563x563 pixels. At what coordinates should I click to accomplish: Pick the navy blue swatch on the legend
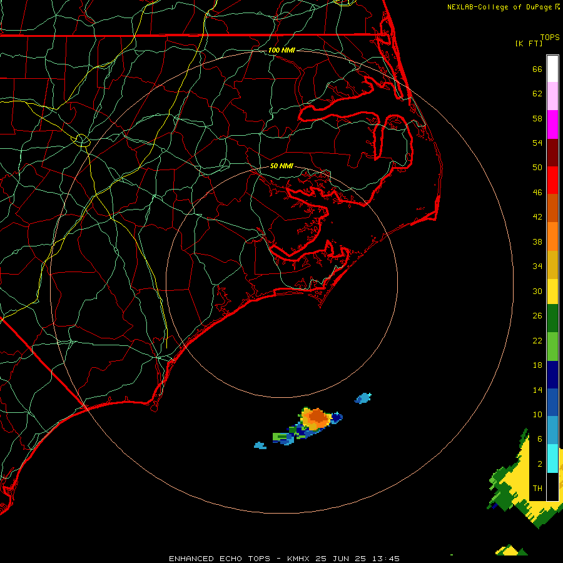(x=552, y=375)
